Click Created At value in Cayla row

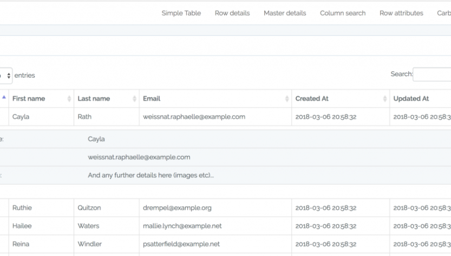click(x=325, y=117)
